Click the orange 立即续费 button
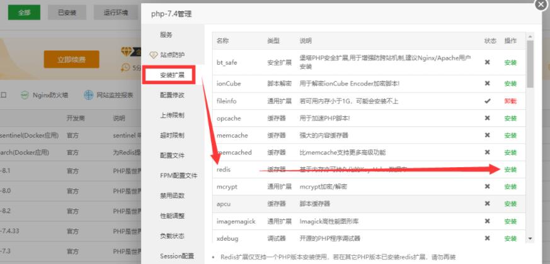This screenshot has height=264, width=550. pyautogui.click(x=71, y=60)
